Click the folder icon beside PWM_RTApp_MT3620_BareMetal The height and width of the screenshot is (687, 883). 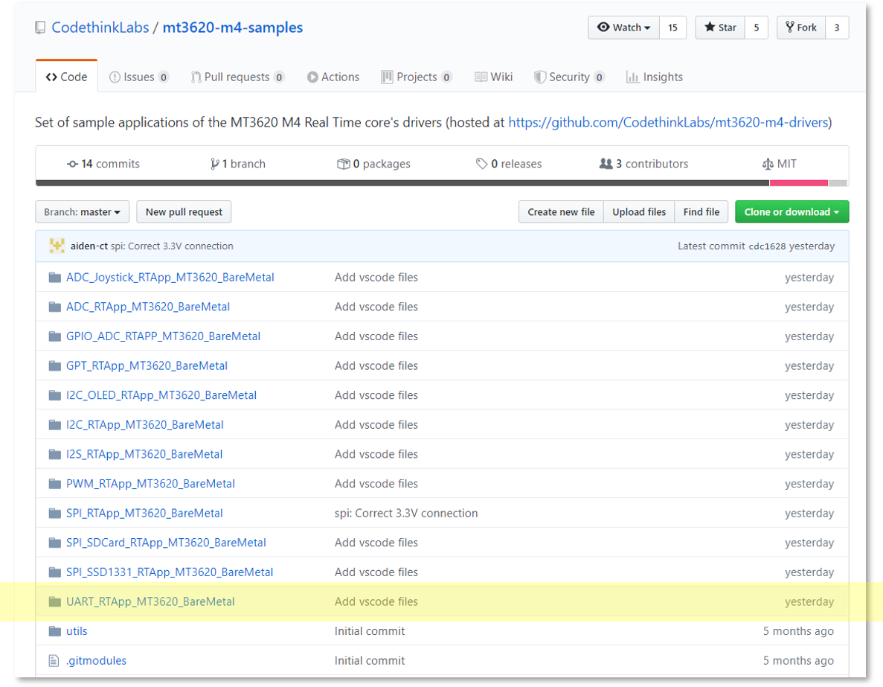[54, 484]
